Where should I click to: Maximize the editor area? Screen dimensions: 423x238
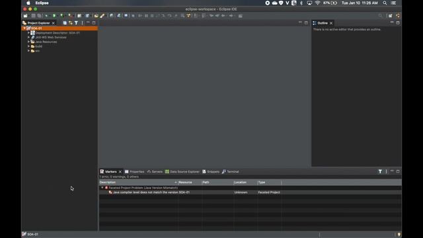(306, 22)
